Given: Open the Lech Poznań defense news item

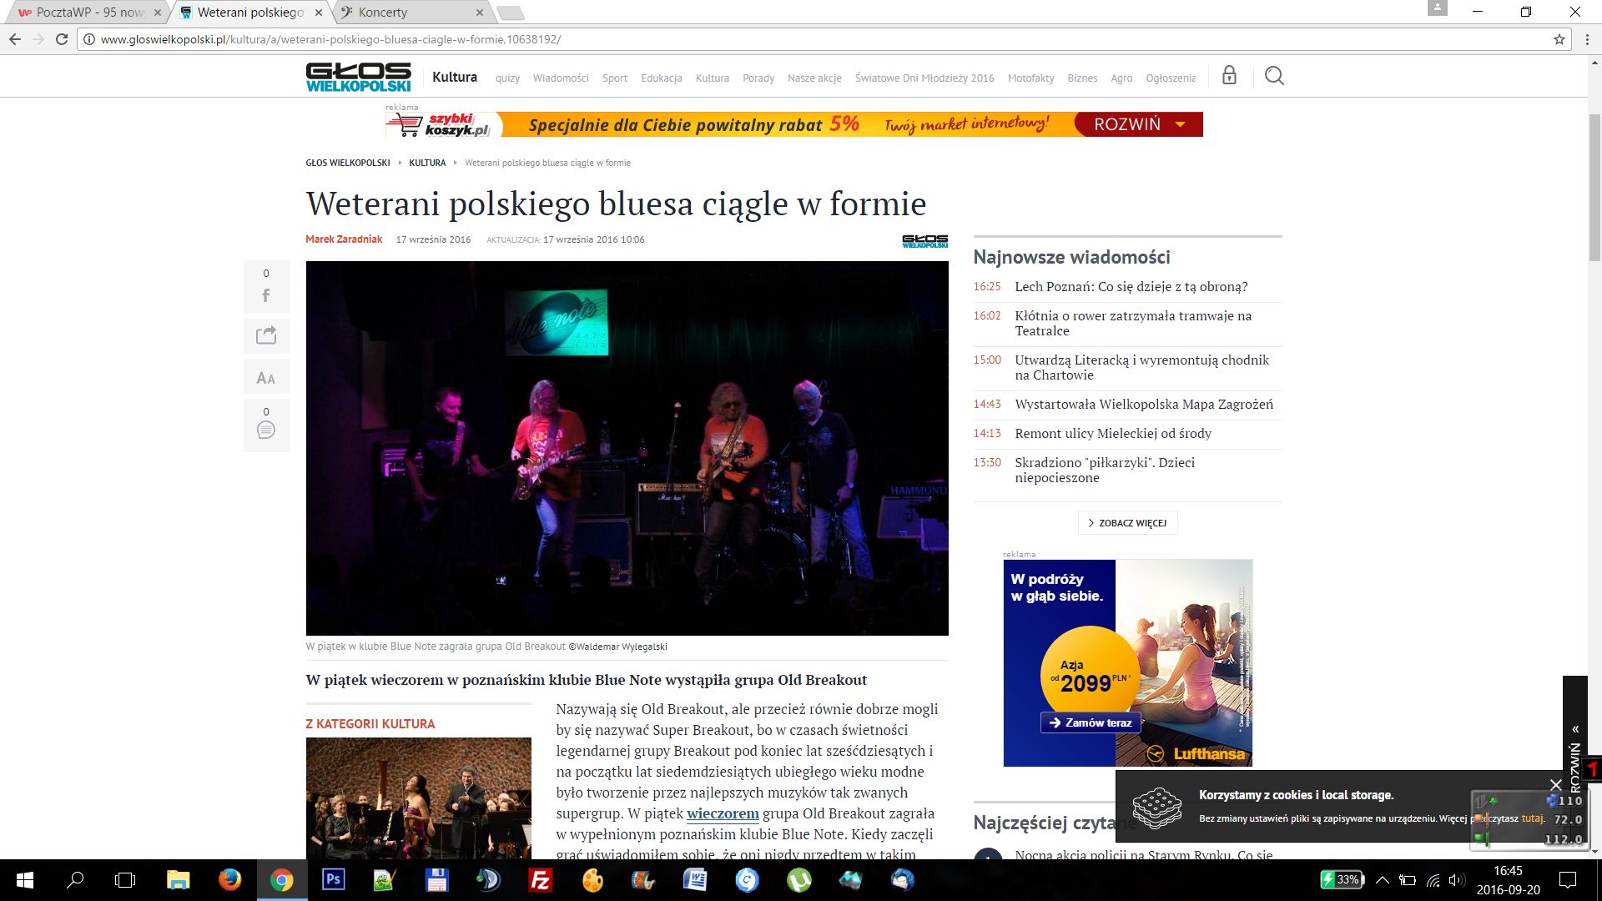Looking at the screenshot, I should click(1131, 286).
